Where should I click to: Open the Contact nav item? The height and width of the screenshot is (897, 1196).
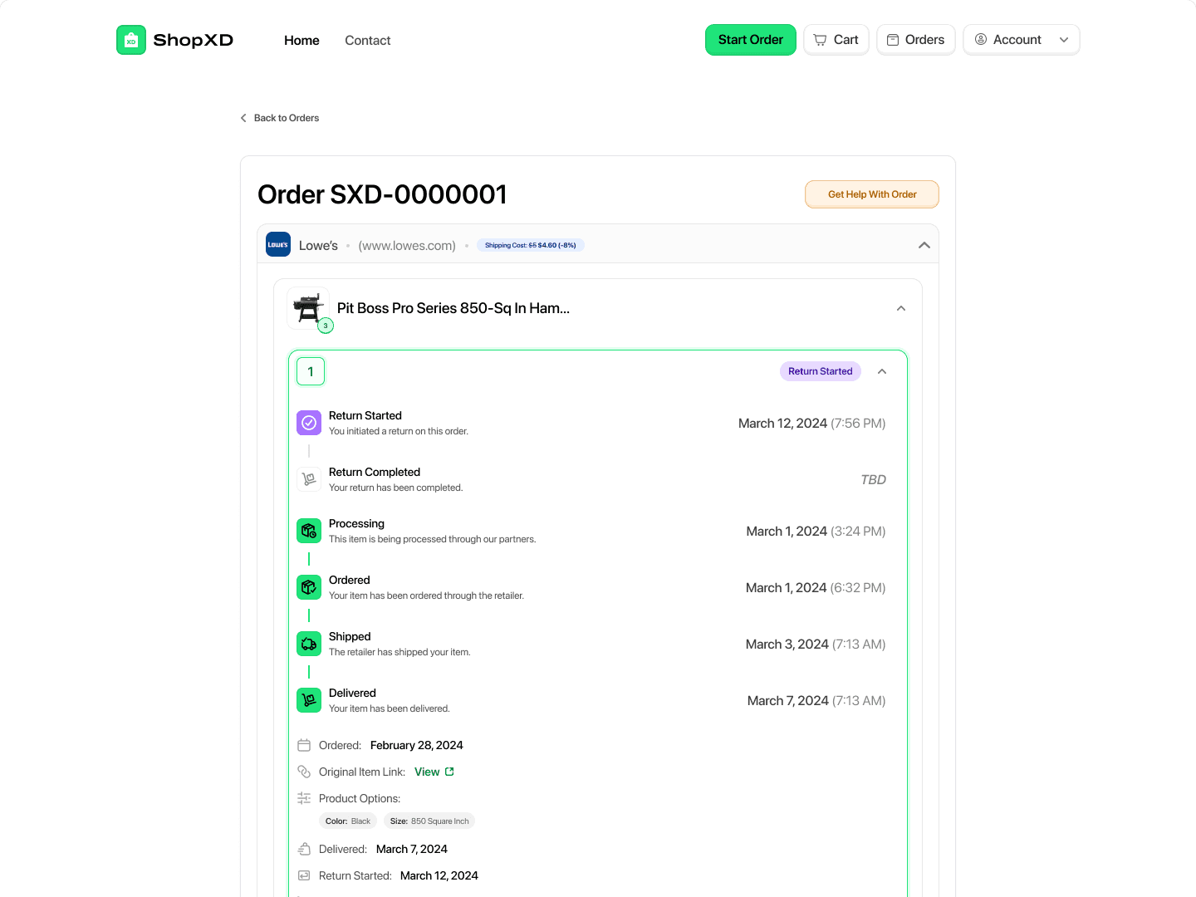[x=368, y=40]
